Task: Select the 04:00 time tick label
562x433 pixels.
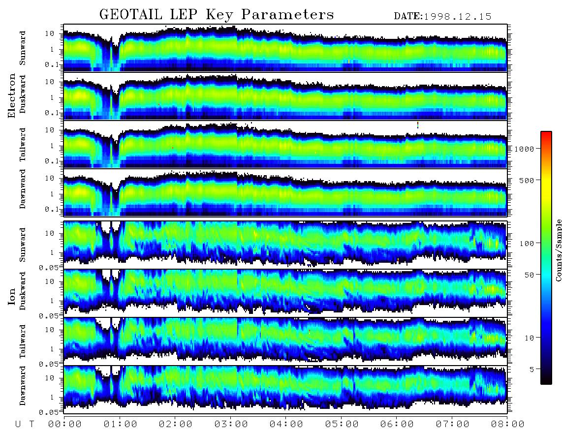Action: click(286, 425)
